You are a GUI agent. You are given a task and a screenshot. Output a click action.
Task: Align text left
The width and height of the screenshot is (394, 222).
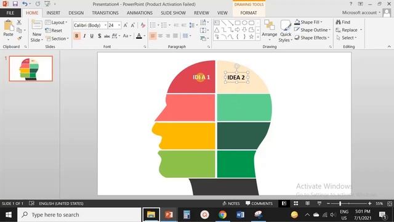coord(153,36)
